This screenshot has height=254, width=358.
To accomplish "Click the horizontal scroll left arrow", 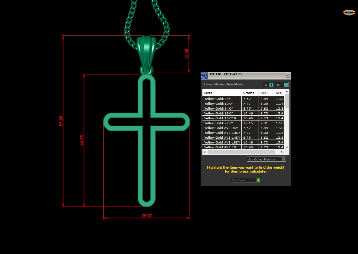I will pos(205,152).
